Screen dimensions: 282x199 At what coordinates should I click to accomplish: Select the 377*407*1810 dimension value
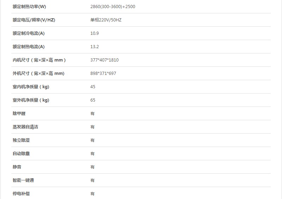point(104,60)
